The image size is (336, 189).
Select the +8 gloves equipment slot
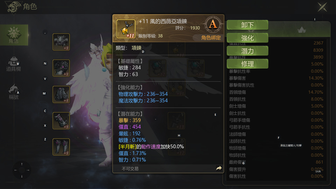tap(61, 121)
